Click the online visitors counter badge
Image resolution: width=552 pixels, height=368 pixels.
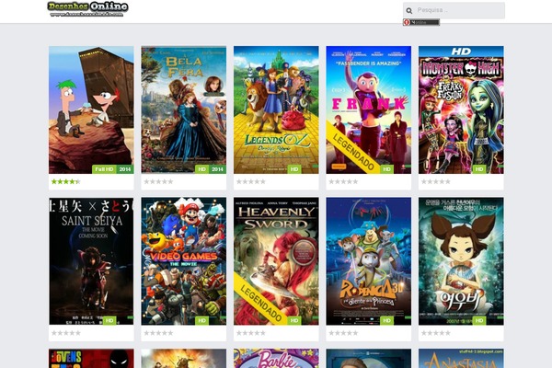click(x=421, y=22)
